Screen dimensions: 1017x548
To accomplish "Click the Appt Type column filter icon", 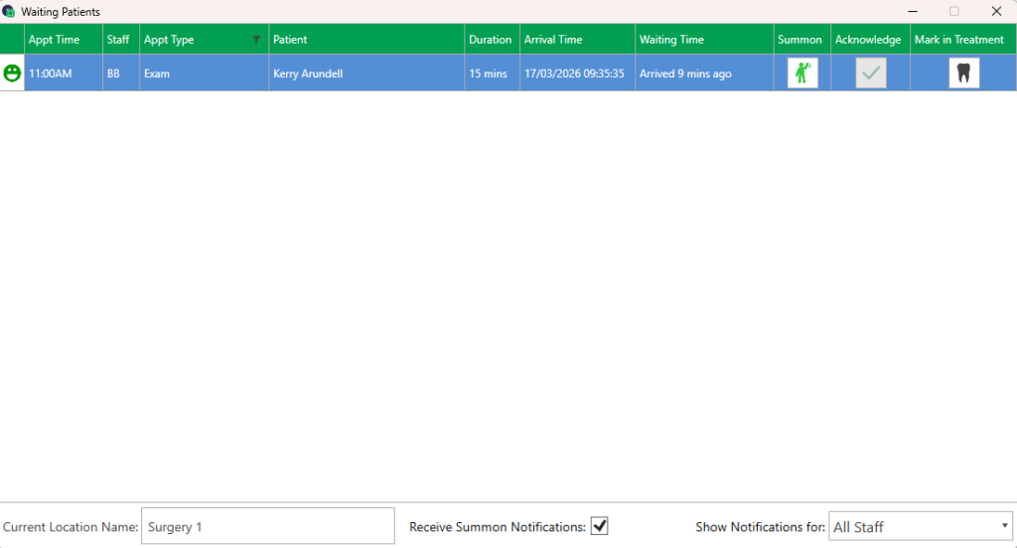I will click(x=257, y=40).
